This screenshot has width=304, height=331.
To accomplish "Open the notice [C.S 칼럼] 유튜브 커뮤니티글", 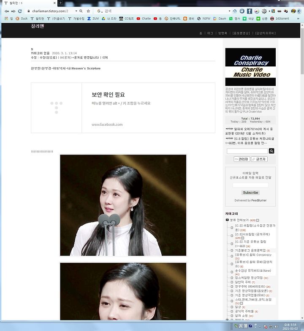I will 250,141.
